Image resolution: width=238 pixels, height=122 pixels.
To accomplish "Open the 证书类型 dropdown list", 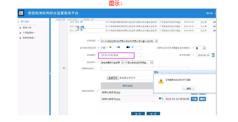I will (x=157, y=41).
